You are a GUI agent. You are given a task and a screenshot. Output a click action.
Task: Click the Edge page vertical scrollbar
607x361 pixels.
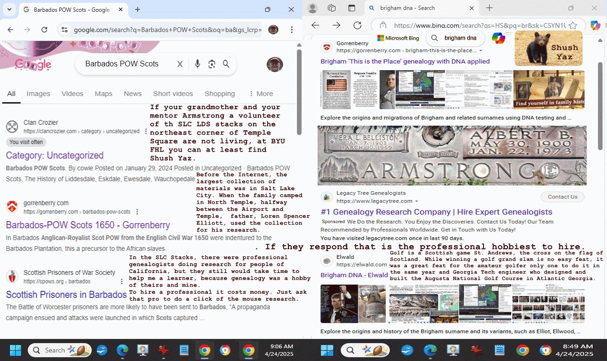point(600,106)
